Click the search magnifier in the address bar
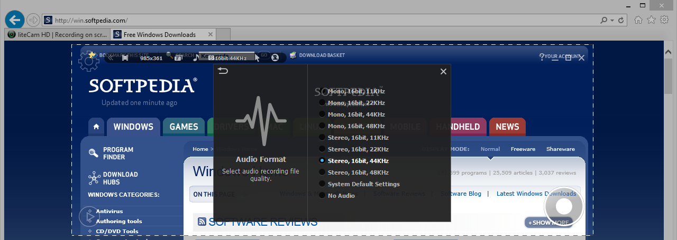The height and width of the screenshot is (240, 677). [603, 21]
